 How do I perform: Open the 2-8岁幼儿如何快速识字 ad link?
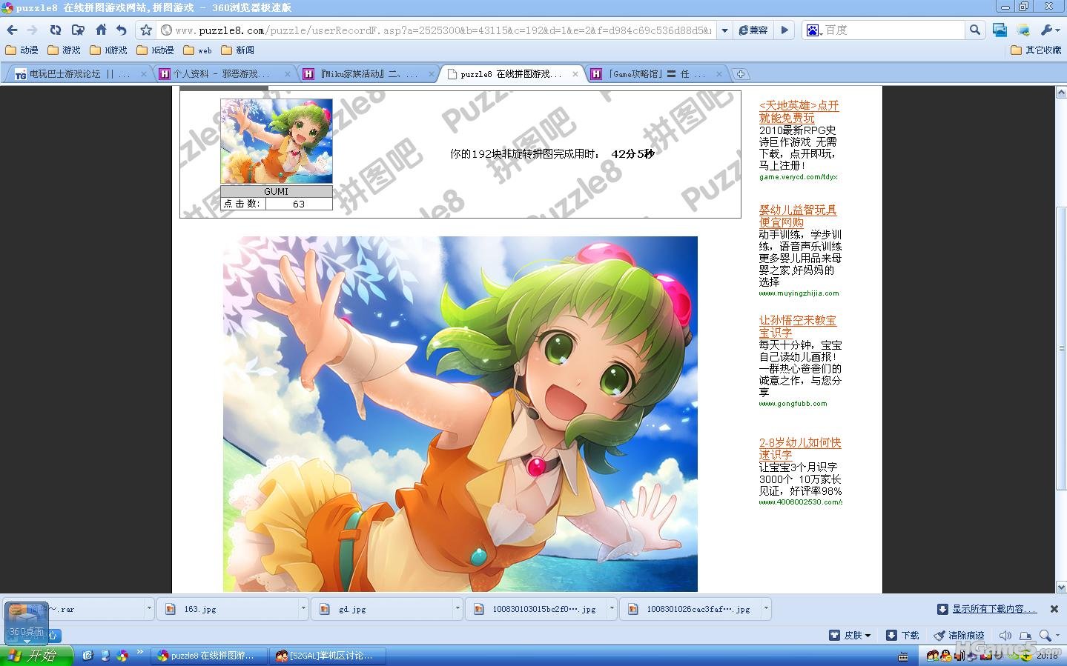800,449
